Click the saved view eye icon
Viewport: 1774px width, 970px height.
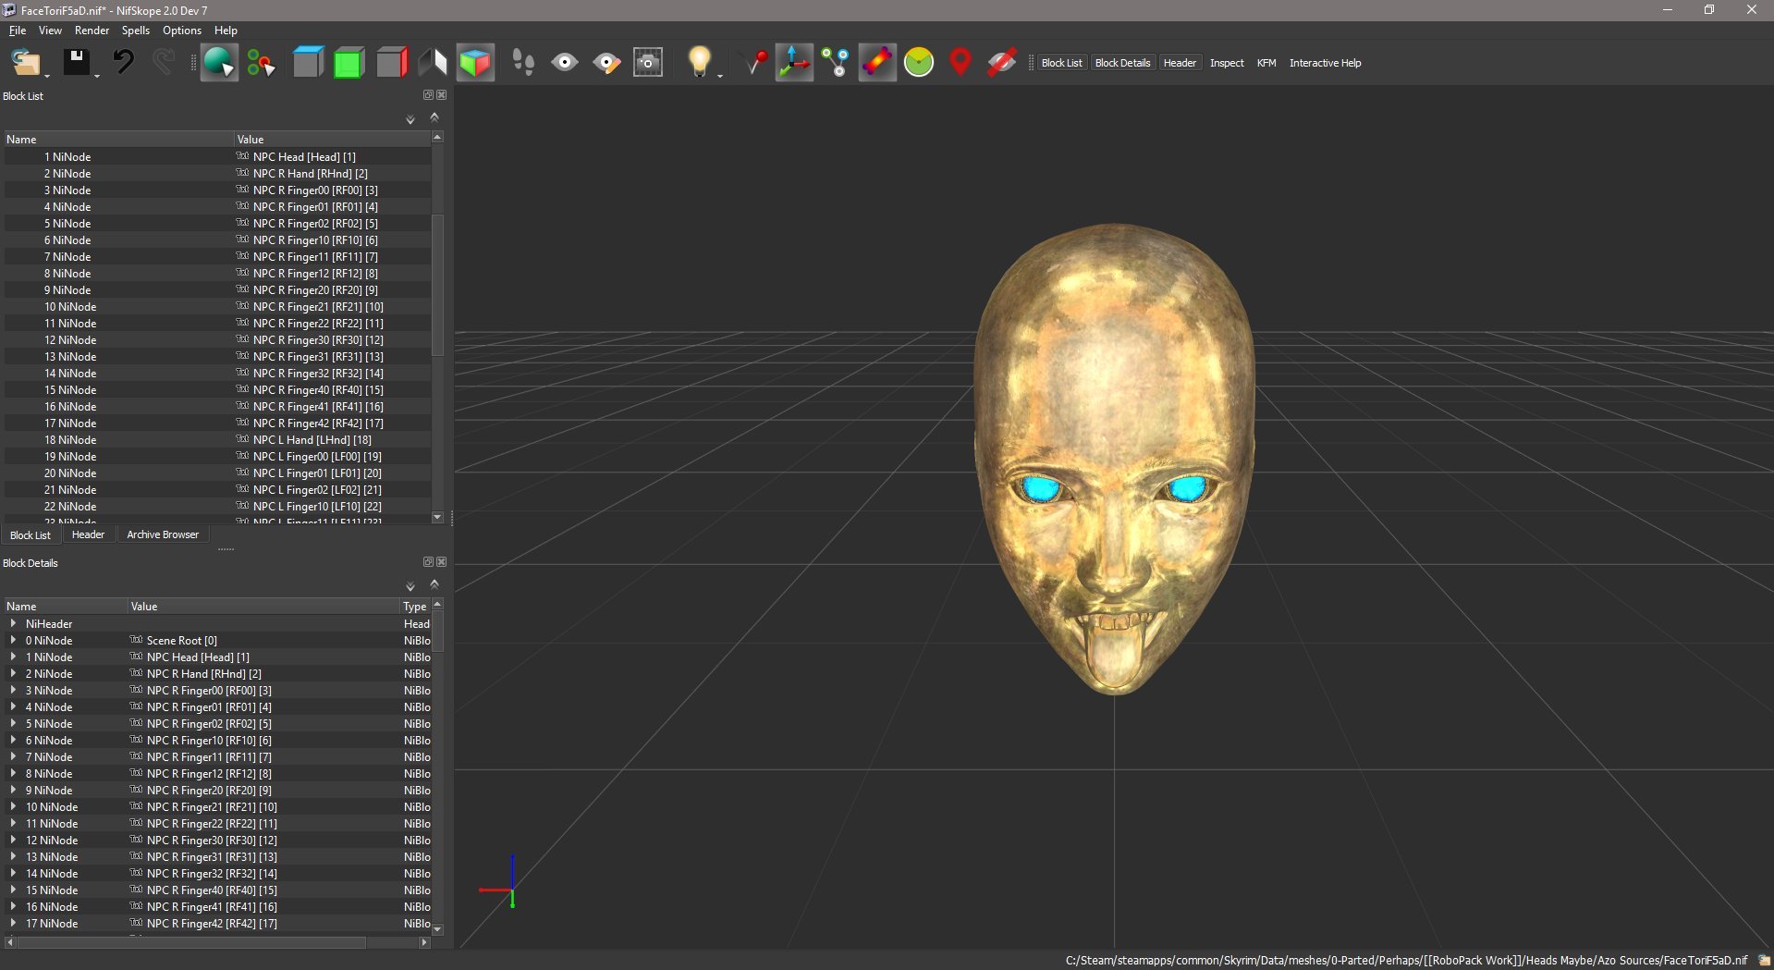pos(565,63)
